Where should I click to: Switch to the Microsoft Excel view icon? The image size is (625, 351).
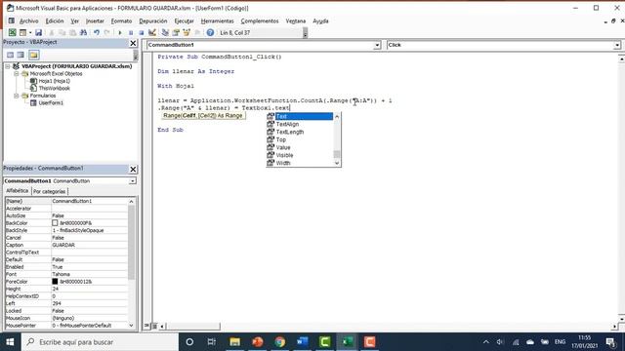13,32
